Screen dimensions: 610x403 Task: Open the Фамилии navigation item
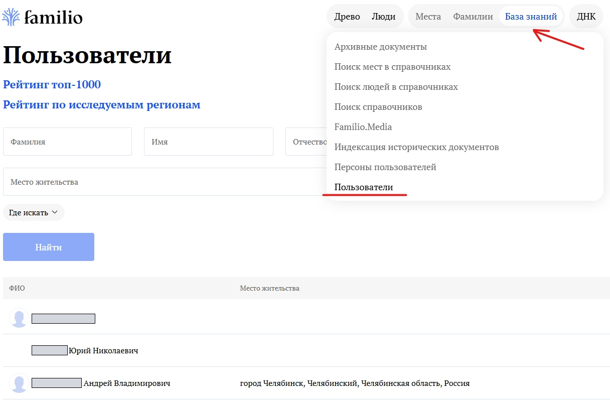(x=473, y=17)
